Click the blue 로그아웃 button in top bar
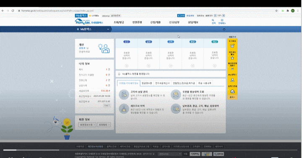The height and width of the screenshot is (158, 302). 181,15
